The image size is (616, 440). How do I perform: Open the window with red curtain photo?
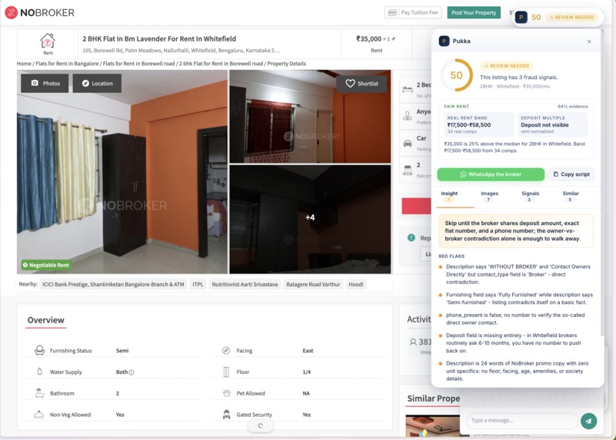click(310, 117)
